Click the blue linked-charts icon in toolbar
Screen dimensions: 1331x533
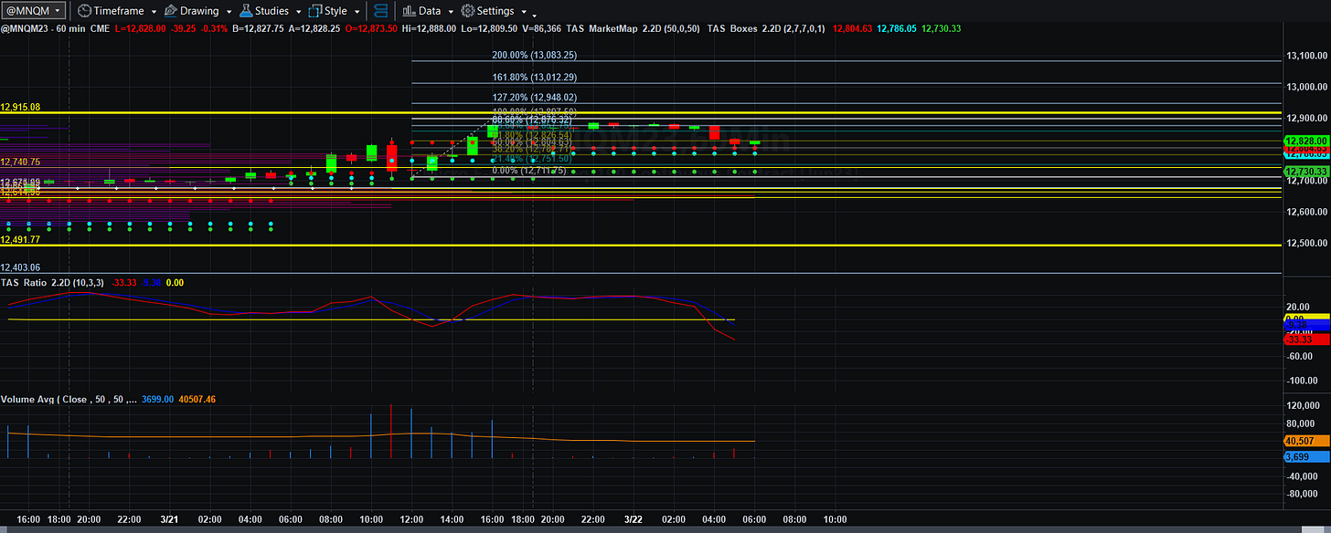[x=381, y=11]
